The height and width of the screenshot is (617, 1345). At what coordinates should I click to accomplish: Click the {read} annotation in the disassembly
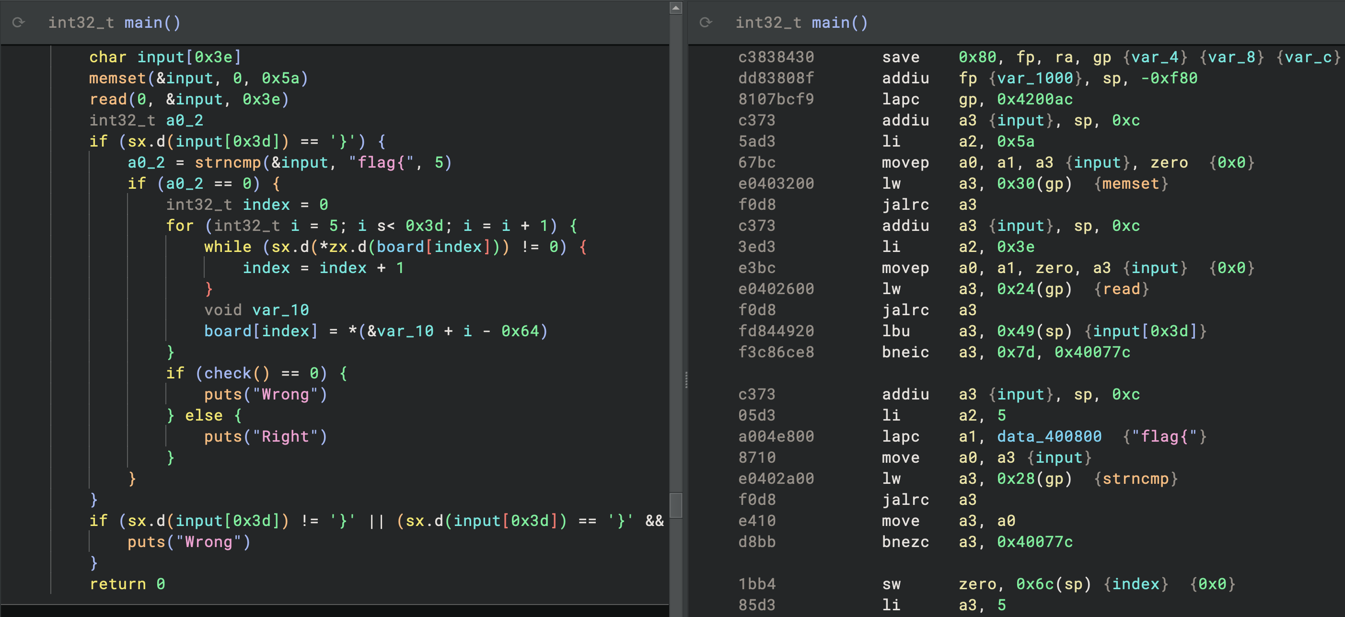[1121, 289]
